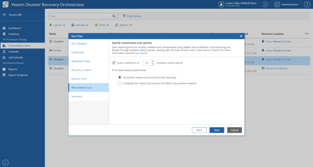Image resolution: width=313 pixels, height=167 pixels.
Task: Open Inventory in the sidebar
Action: (14, 34)
